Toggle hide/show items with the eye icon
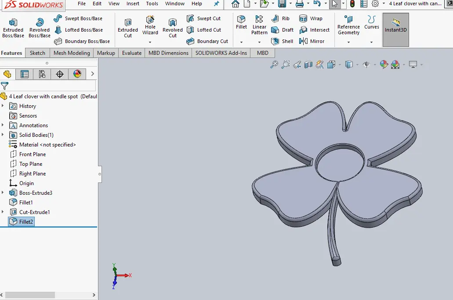Image resolution: width=453 pixels, height=300 pixels. coord(366,64)
